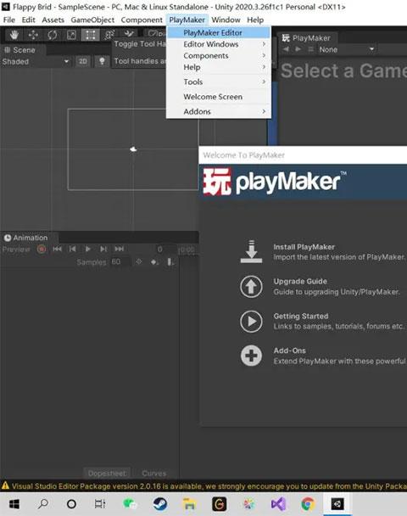Switch to Curves view
Screen dimensions: 407x516
coord(153,474)
